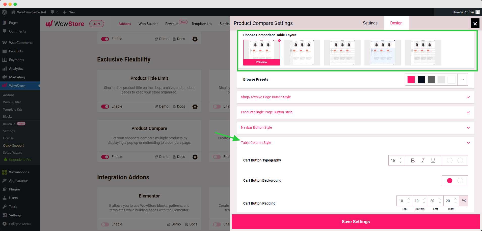Select the pink Browse Presets swatch
Viewport: 482px width, 231px height.
click(411, 80)
